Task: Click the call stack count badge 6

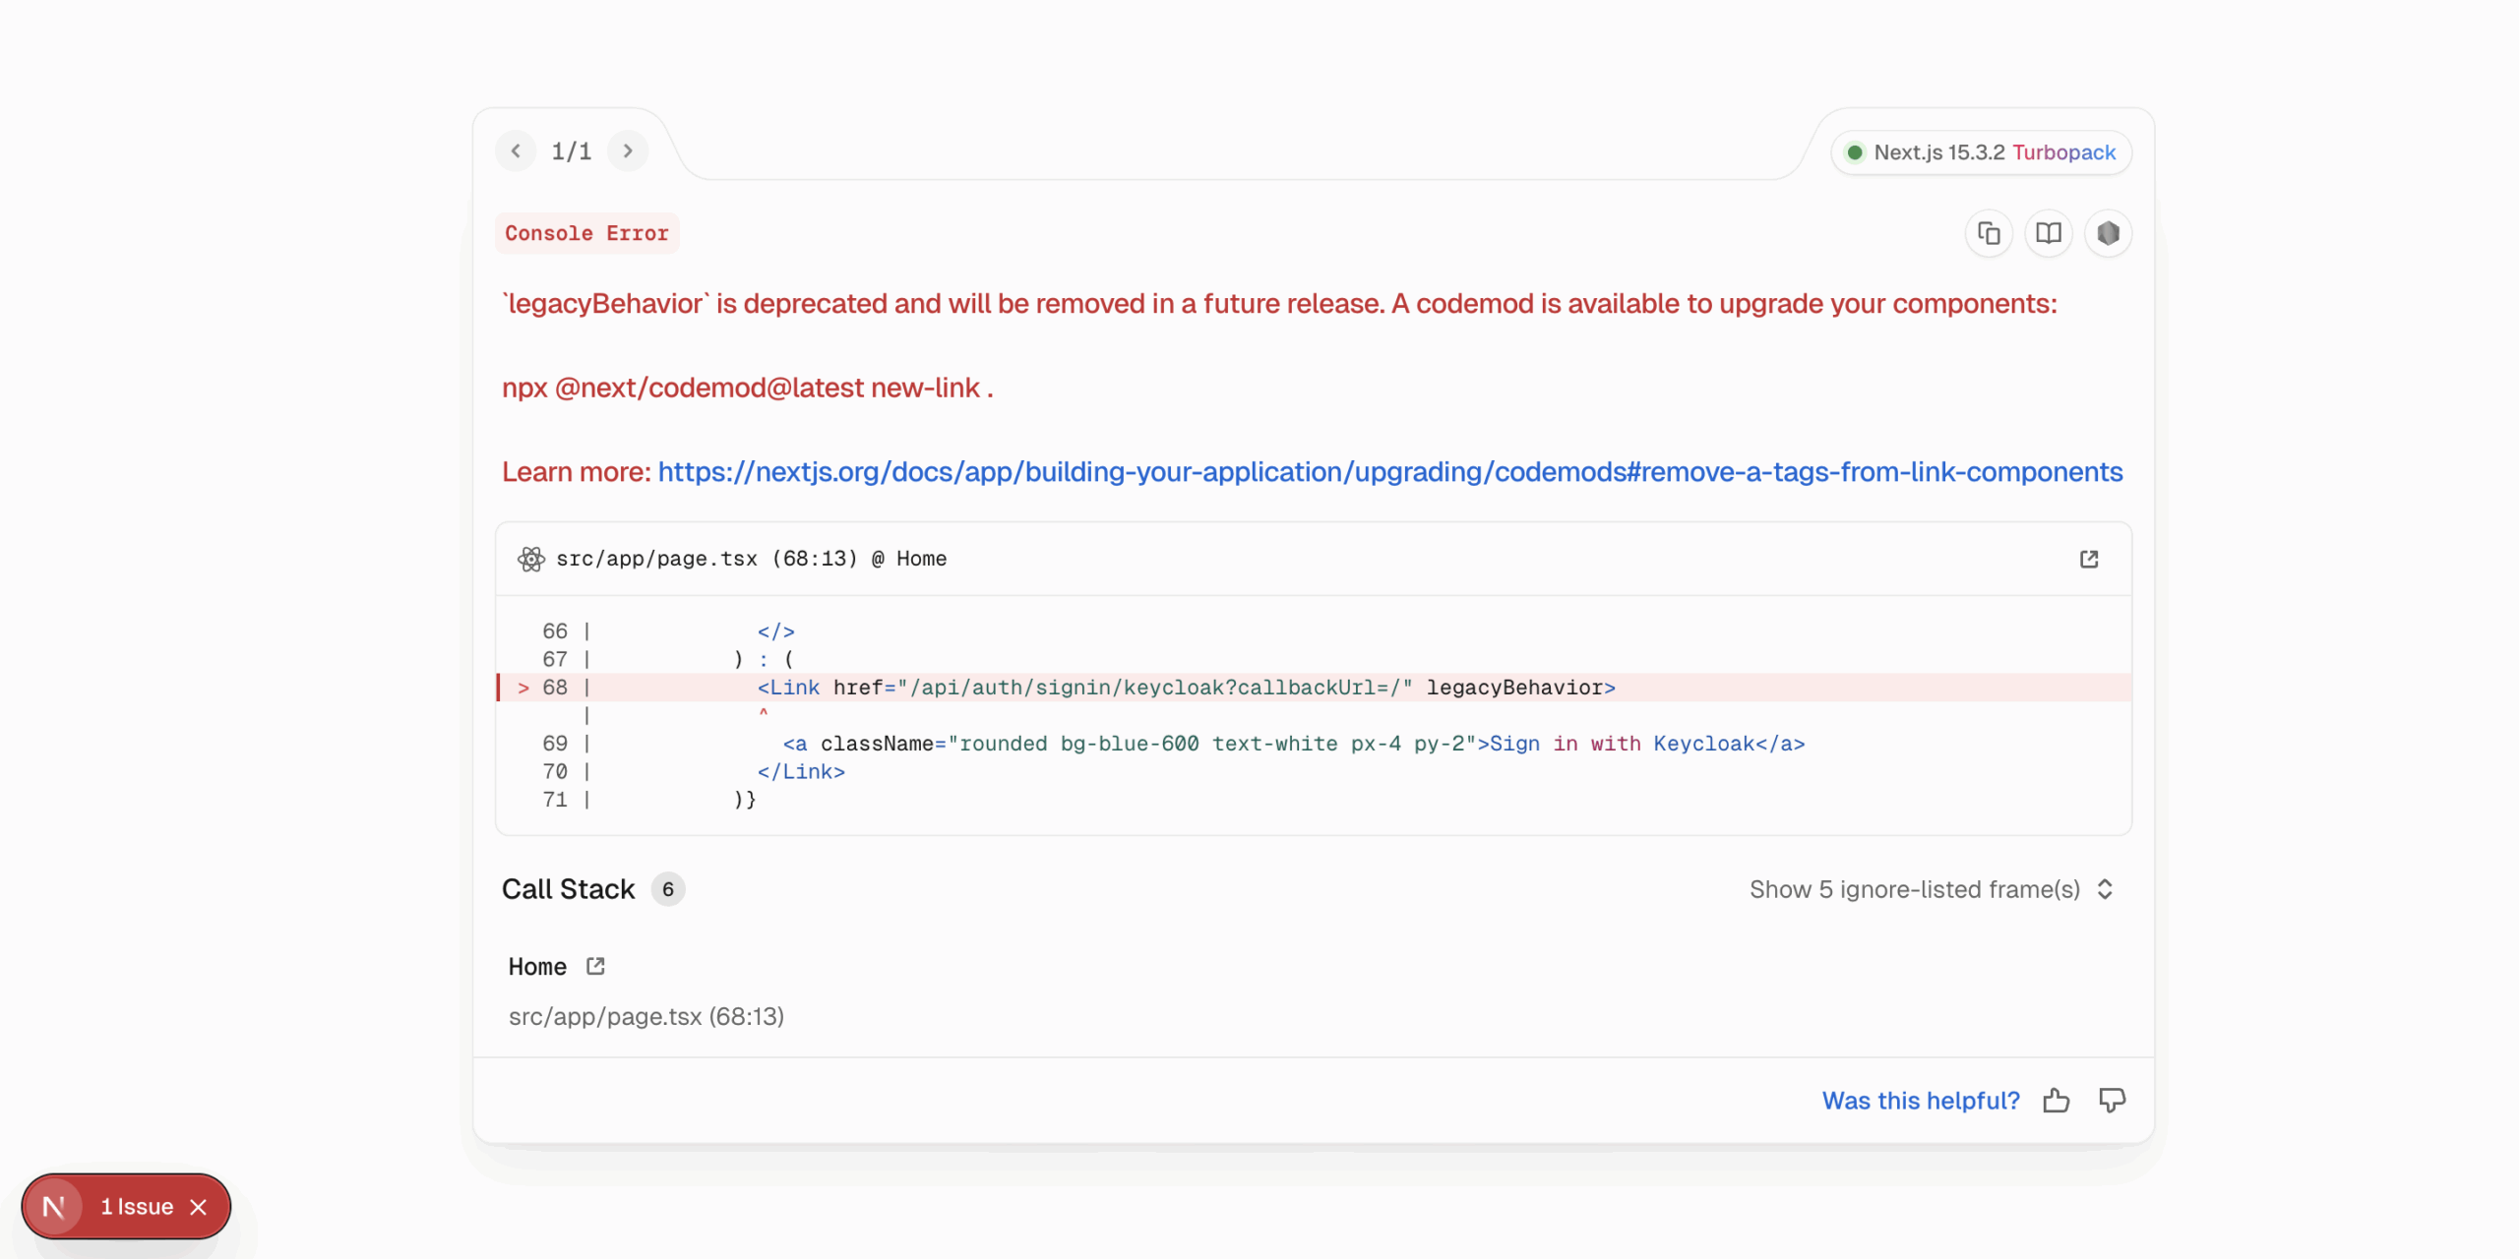Action: [x=668, y=889]
